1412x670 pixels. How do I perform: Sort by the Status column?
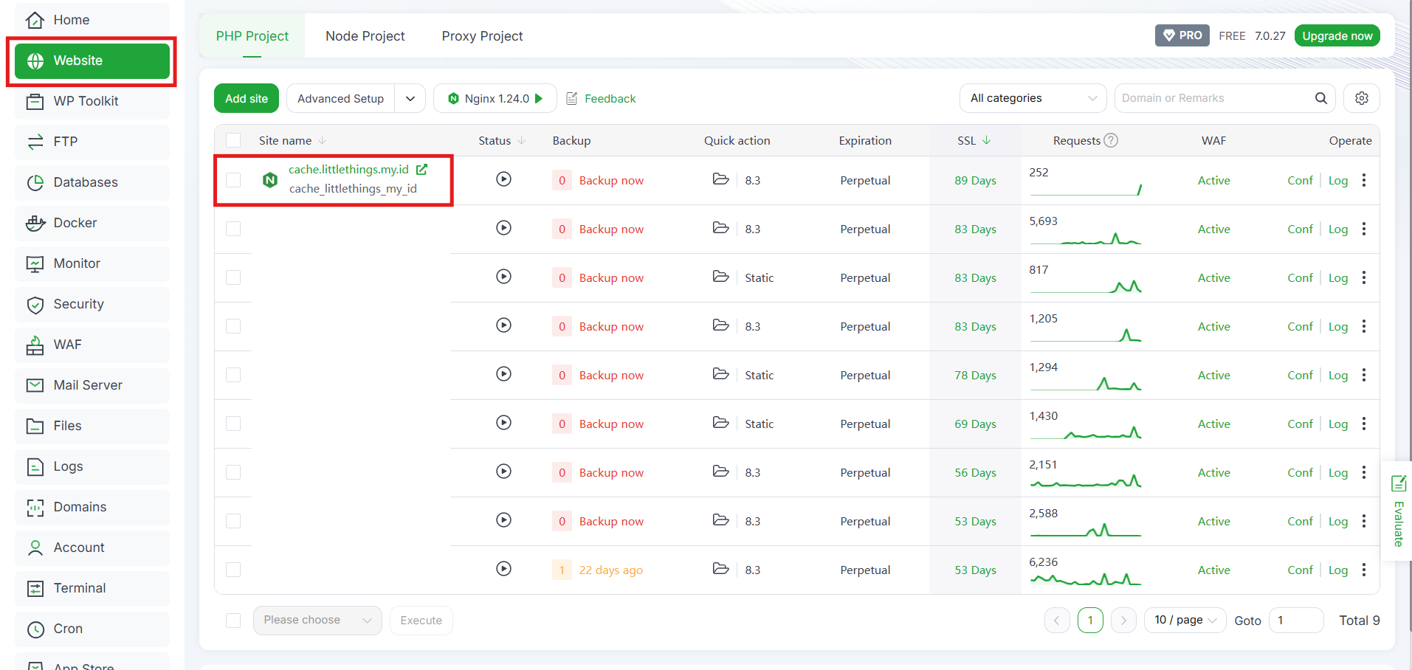click(x=502, y=140)
